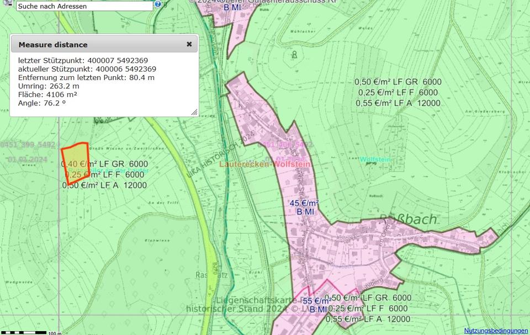This screenshot has width=530, height=335.
Task: Click the resize grip of the Measure distance panel
Action: pos(194,113)
